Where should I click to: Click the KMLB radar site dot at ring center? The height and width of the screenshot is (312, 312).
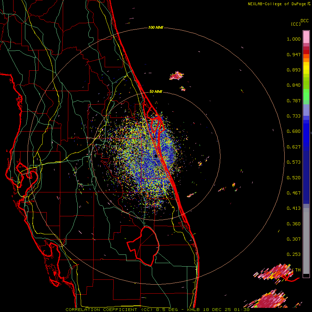(x=156, y=156)
